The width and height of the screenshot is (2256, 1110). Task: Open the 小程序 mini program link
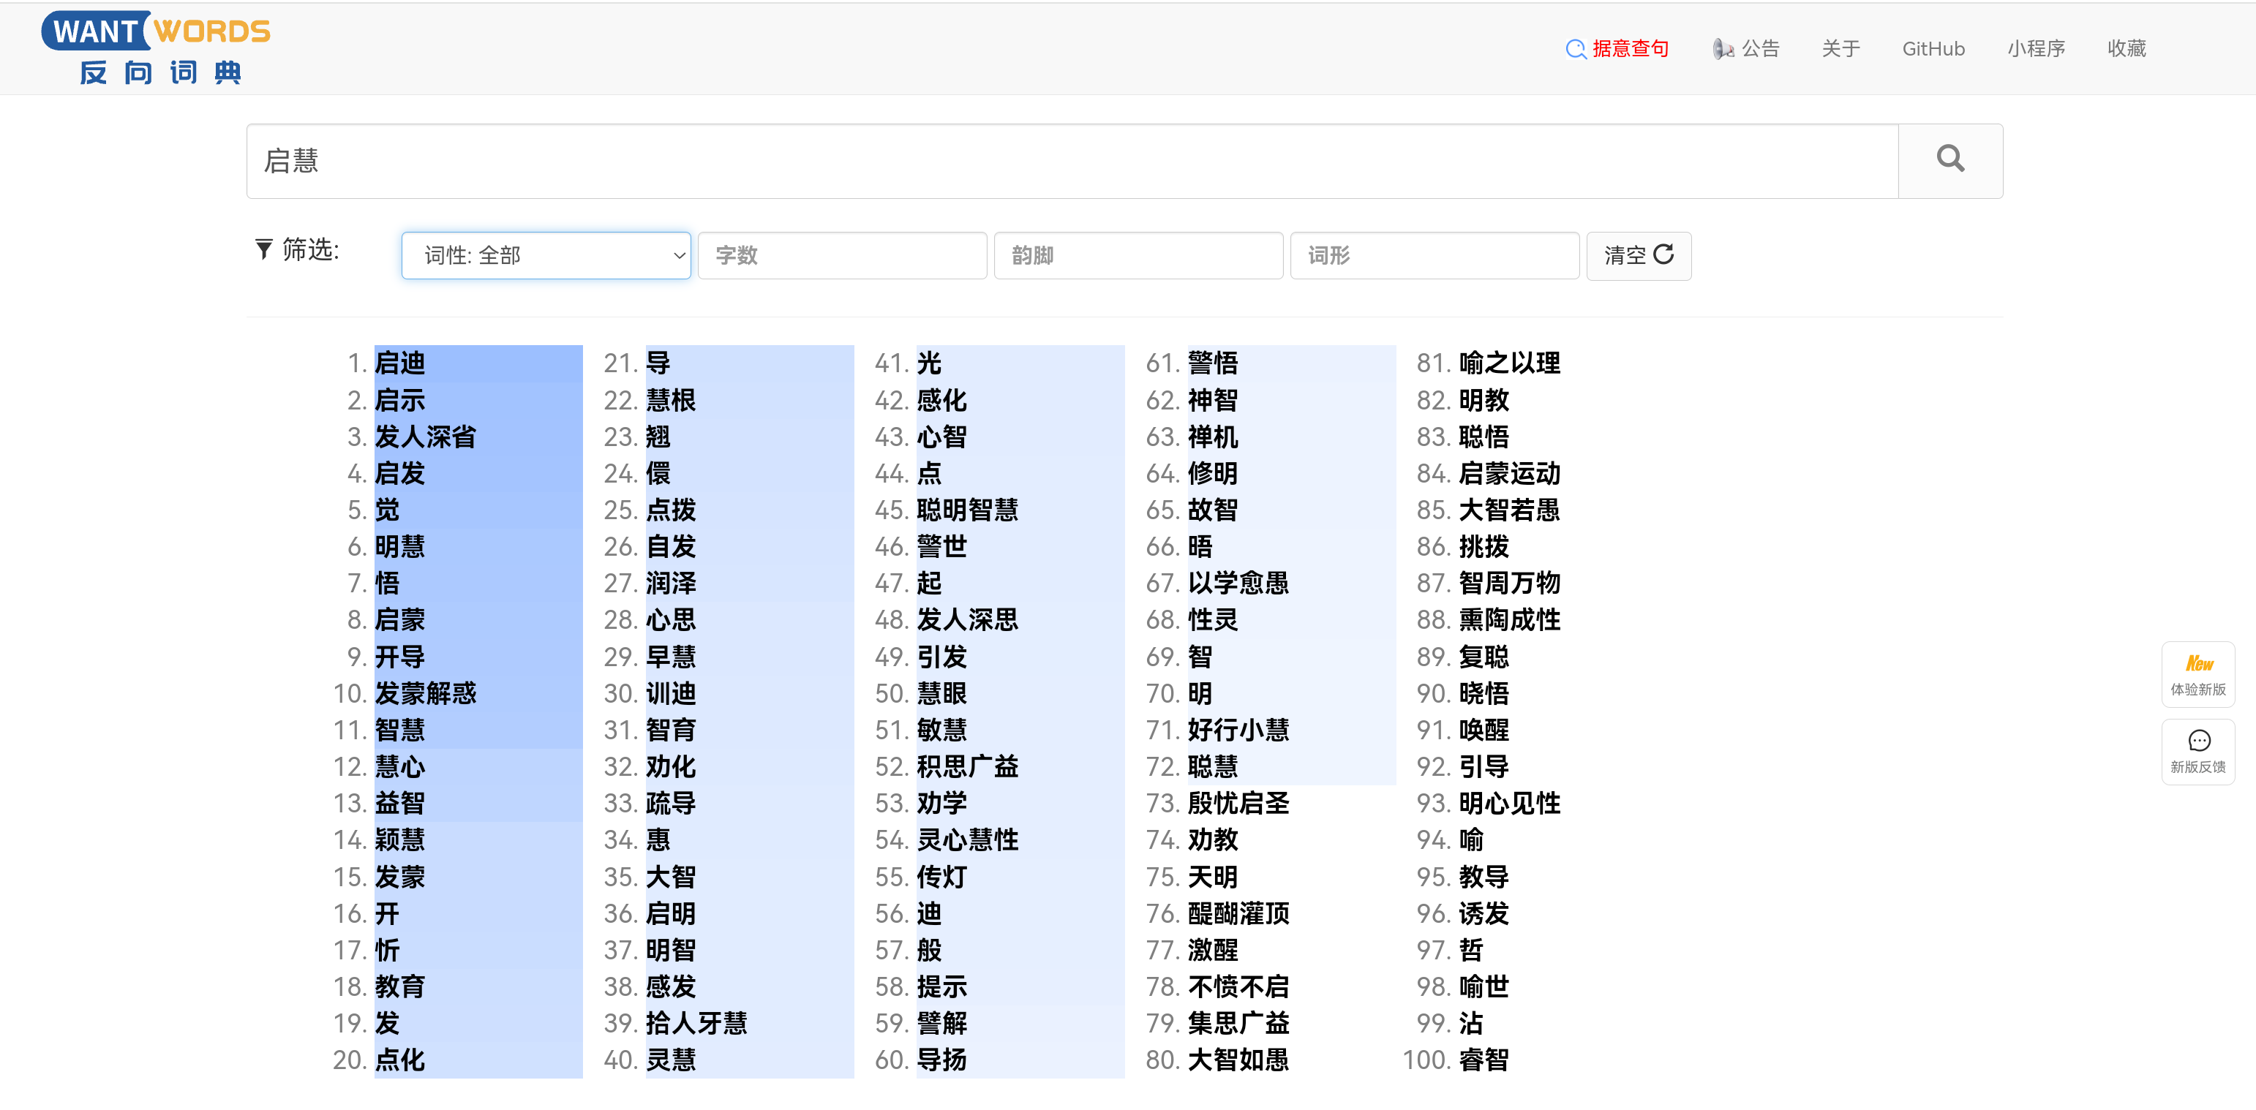2035,48
